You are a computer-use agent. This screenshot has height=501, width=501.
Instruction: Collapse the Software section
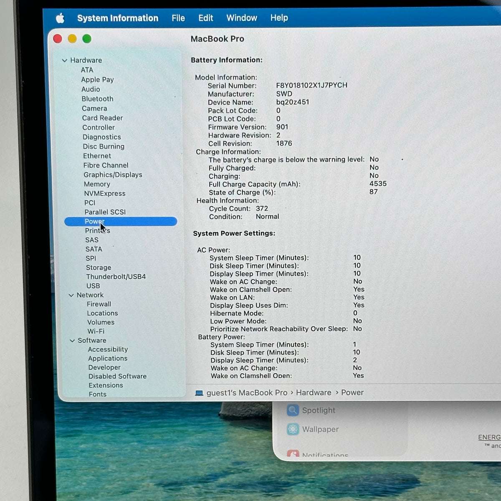coord(72,341)
